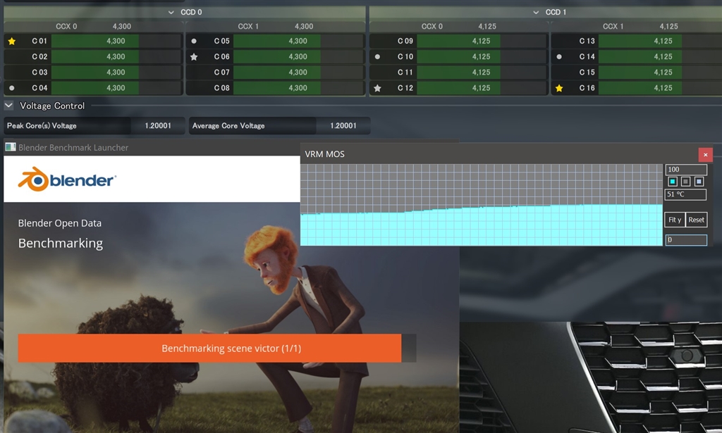Click the C 02 frequency bar
Image resolution: width=722 pixels, height=433 pixels.
116,56
